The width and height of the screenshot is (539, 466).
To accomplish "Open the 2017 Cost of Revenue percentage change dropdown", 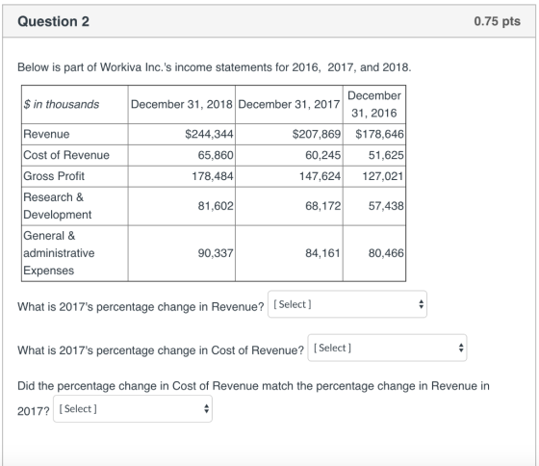I will point(387,348).
